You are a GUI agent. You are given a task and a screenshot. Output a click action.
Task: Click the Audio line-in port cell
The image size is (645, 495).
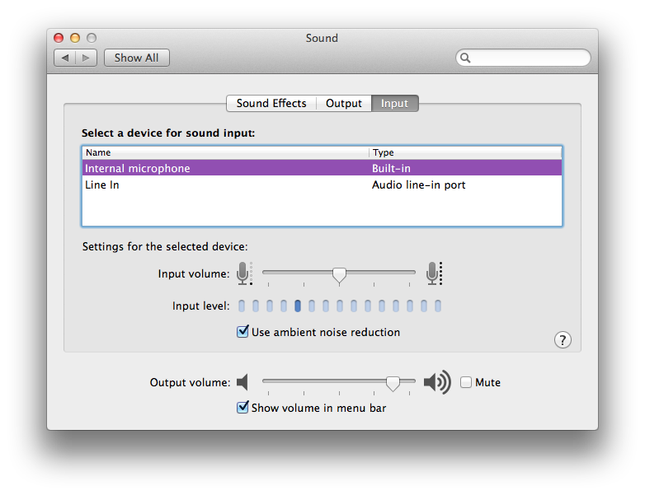click(x=419, y=184)
